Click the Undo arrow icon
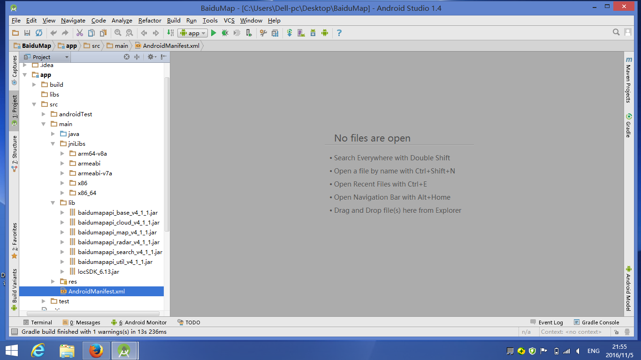The image size is (641, 360). [x=53, y=33]
